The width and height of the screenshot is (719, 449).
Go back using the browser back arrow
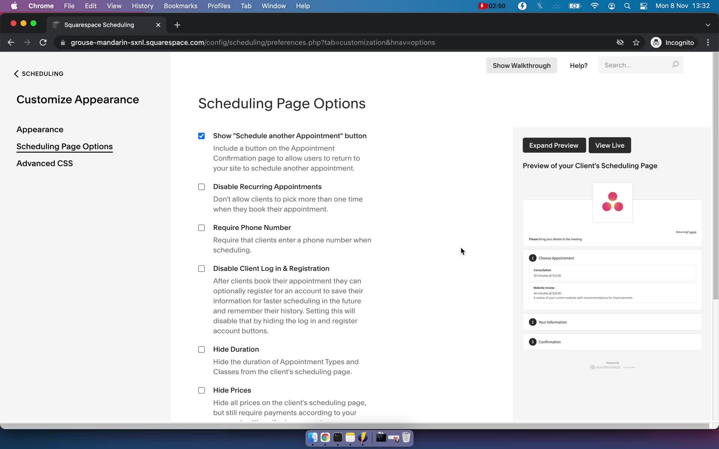(11, 43)
